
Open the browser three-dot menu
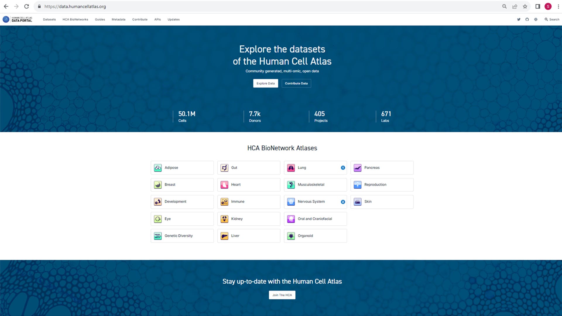pyautogui.click(x=558, y=6)
